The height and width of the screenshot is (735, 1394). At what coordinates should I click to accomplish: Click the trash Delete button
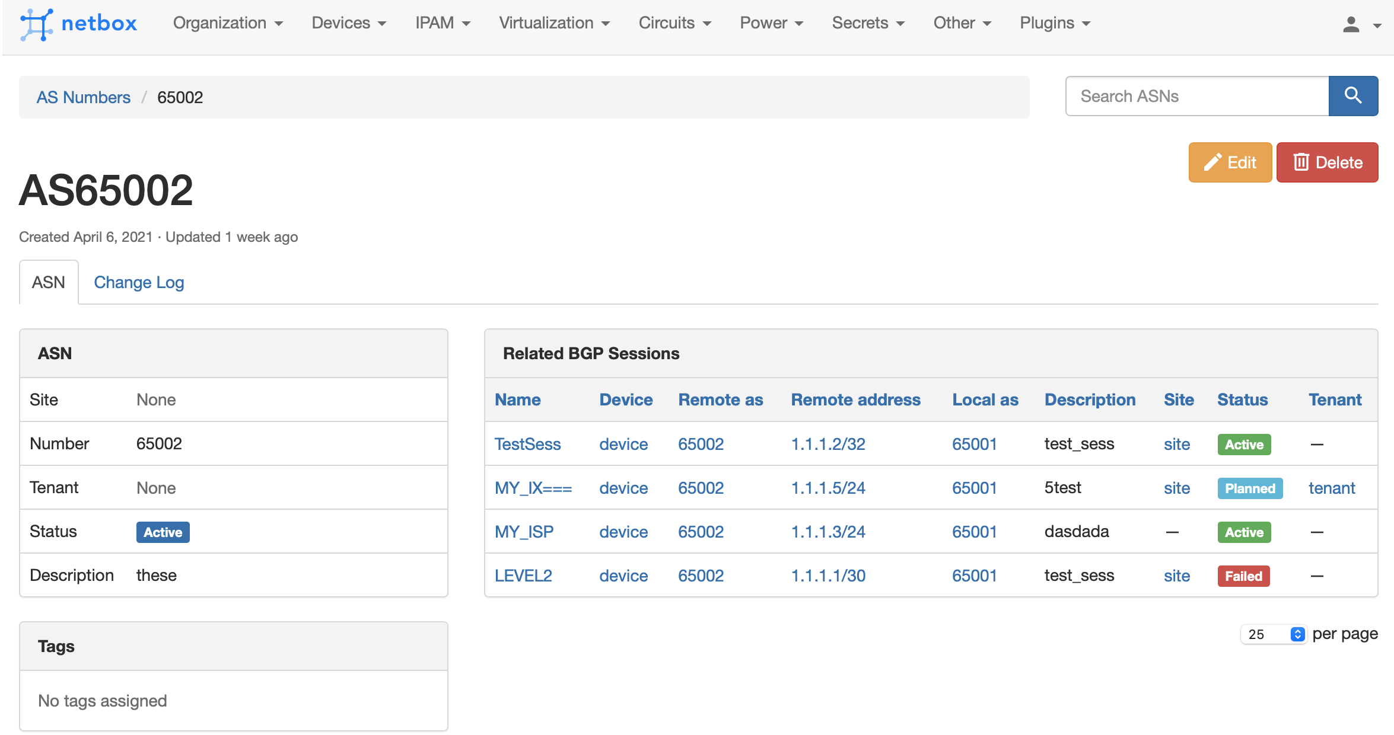click(1327, 162)
